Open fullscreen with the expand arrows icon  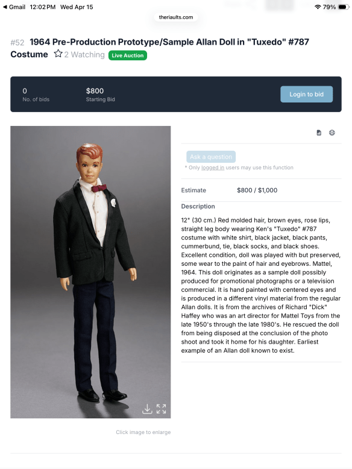pos(161,409)
